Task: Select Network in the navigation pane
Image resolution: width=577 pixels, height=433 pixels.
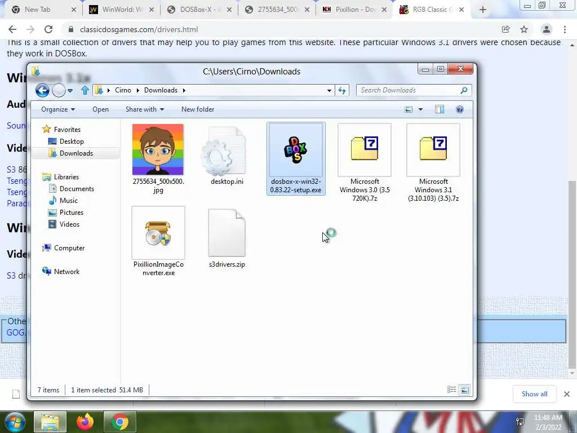Action: [x=66, y=272]
